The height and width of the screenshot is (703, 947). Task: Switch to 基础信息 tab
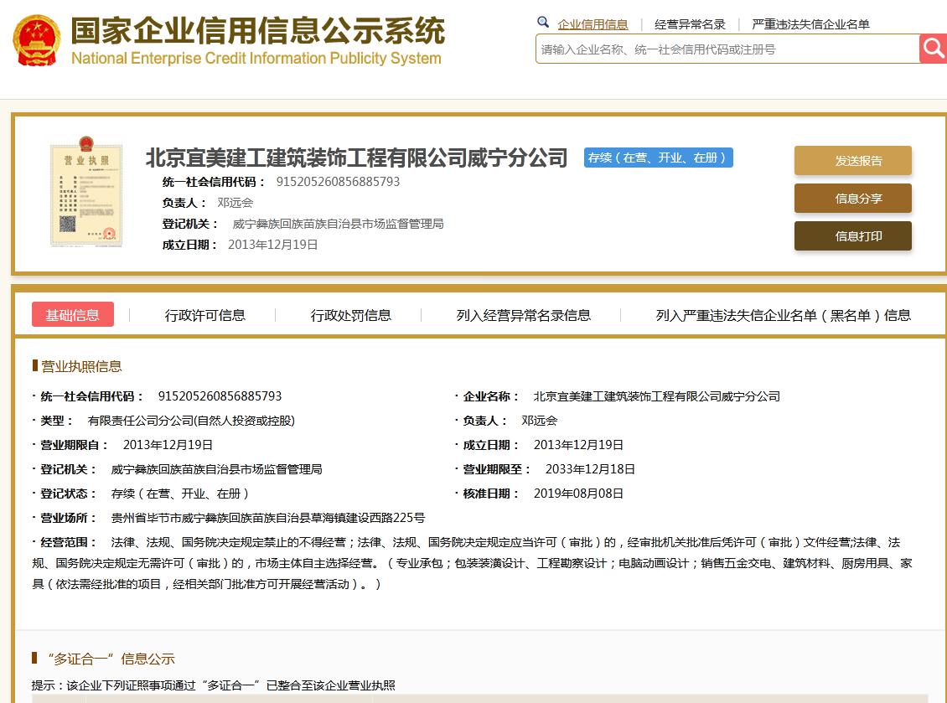click(x=72, y=315)
